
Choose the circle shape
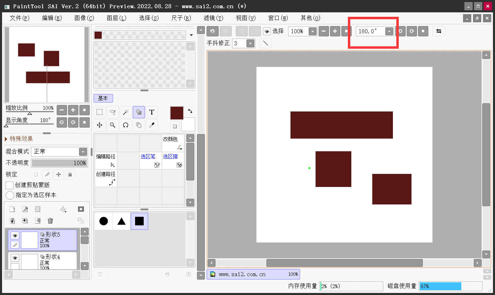[x=103, y=221]
